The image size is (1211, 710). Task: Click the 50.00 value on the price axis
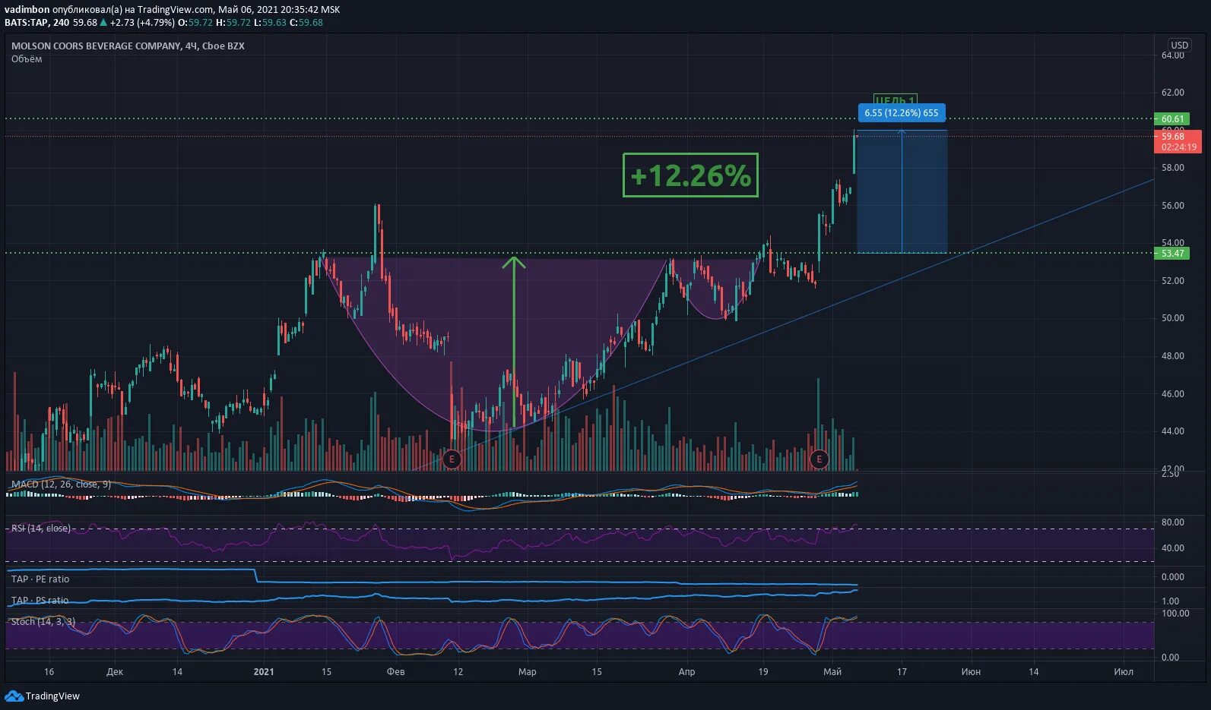pyautogui.click(x=1173, y=318)
